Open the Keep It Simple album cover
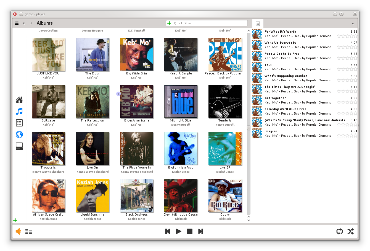Viewport: 370px width, 251px height. 181,55
